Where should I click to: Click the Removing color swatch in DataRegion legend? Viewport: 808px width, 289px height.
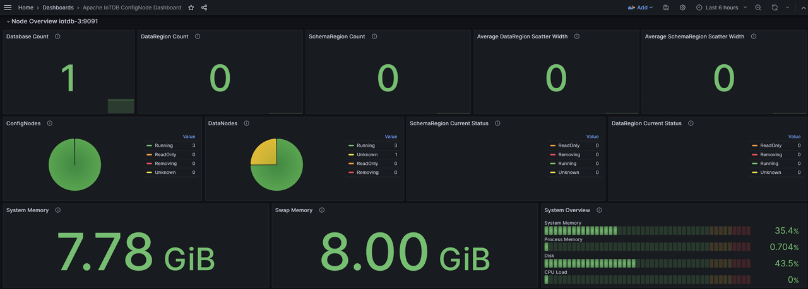(754, 154)
